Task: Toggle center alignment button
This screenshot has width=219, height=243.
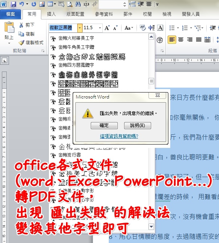Action: tap(181, 40)
